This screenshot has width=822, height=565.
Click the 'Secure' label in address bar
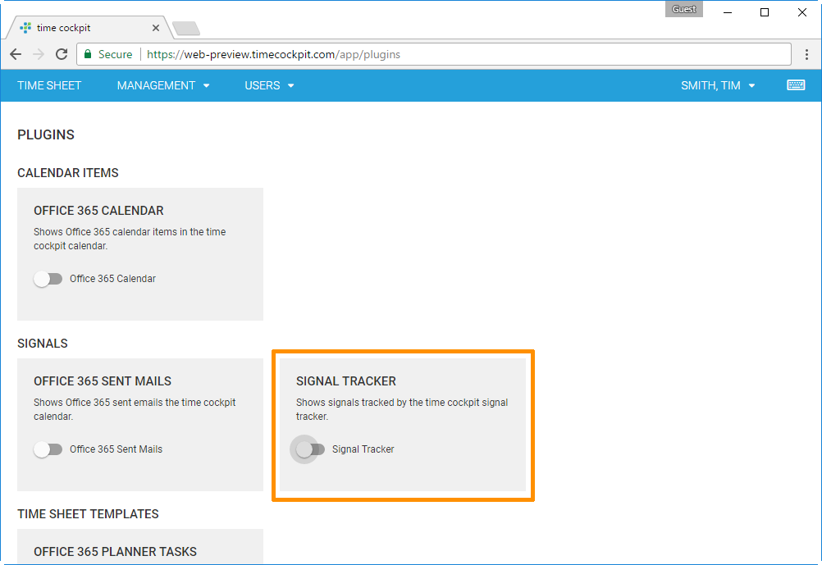[x=116, y=54]
